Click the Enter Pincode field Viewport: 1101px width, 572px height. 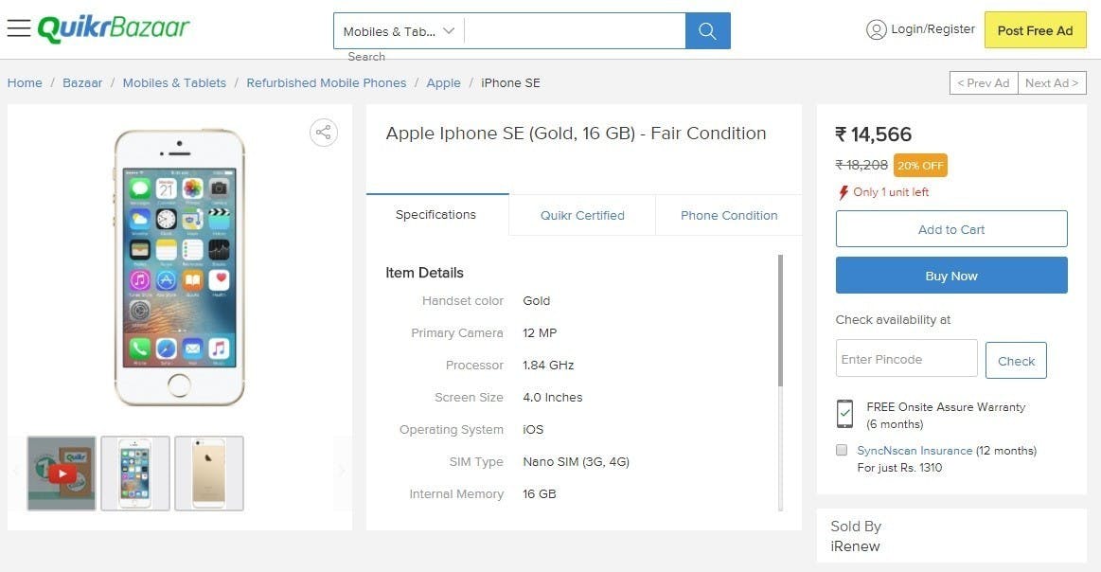906,359
